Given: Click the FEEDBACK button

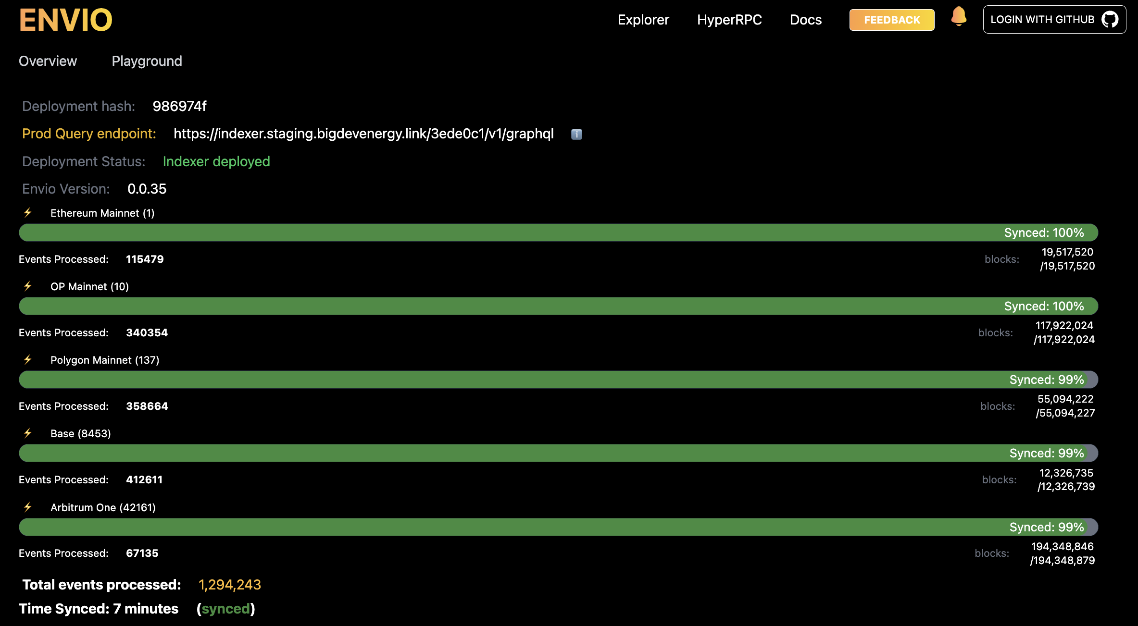Looking at the screenshot, I should 891,20.
